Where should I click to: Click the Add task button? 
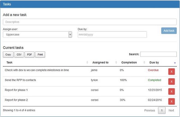pyautogui.click(x=169, y=31)
